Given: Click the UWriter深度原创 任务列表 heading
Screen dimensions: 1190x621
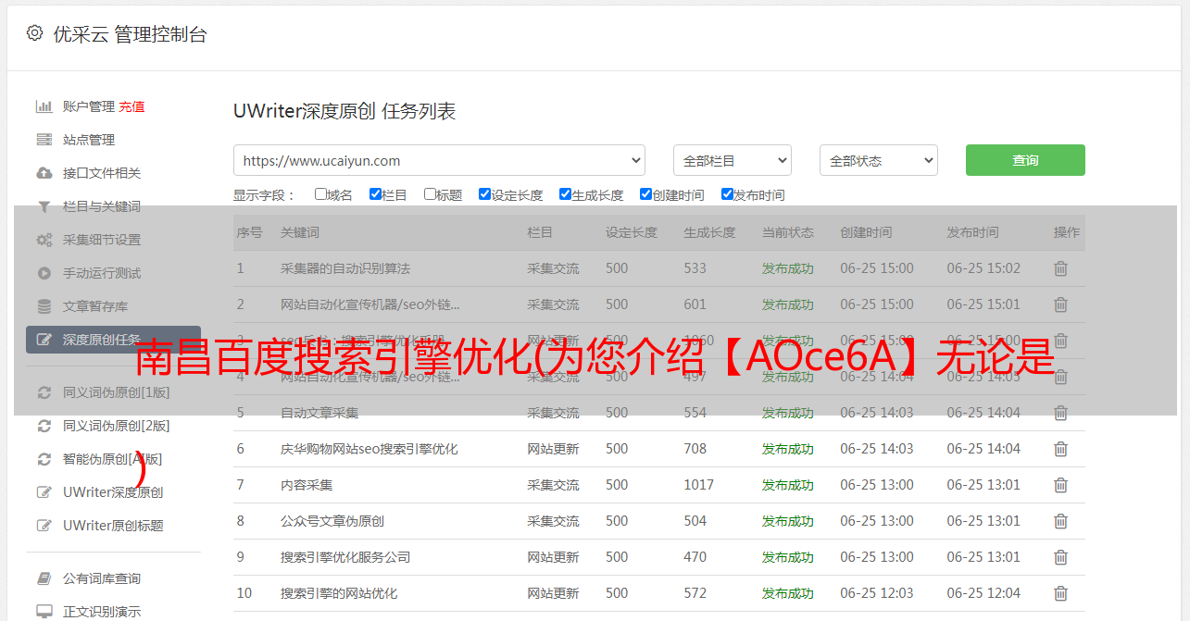Looking at the screenshot, I should click(x=344, y=111).
